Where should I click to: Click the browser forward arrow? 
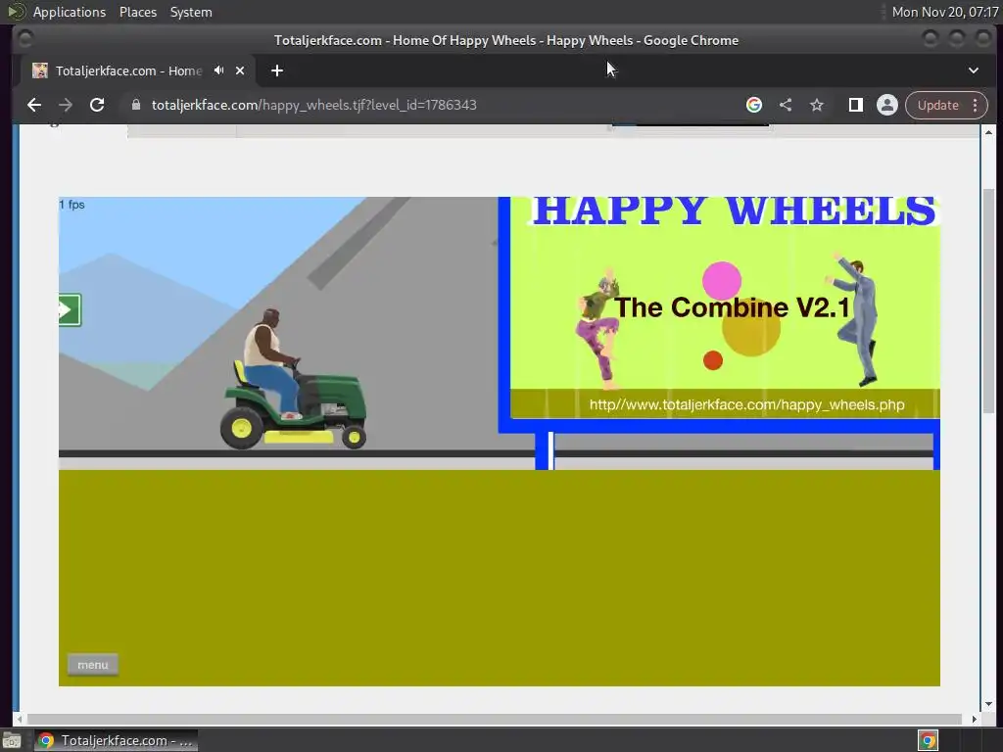coord(66,105)
